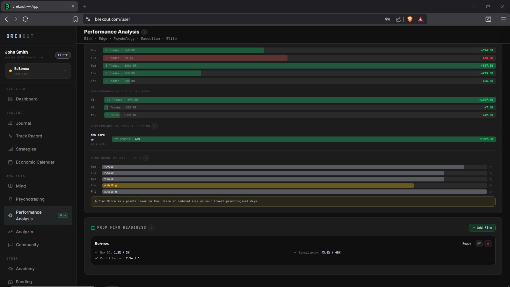Click the #1 sequence 16 Trades bar
510x287 pixels.
[300, 100]
